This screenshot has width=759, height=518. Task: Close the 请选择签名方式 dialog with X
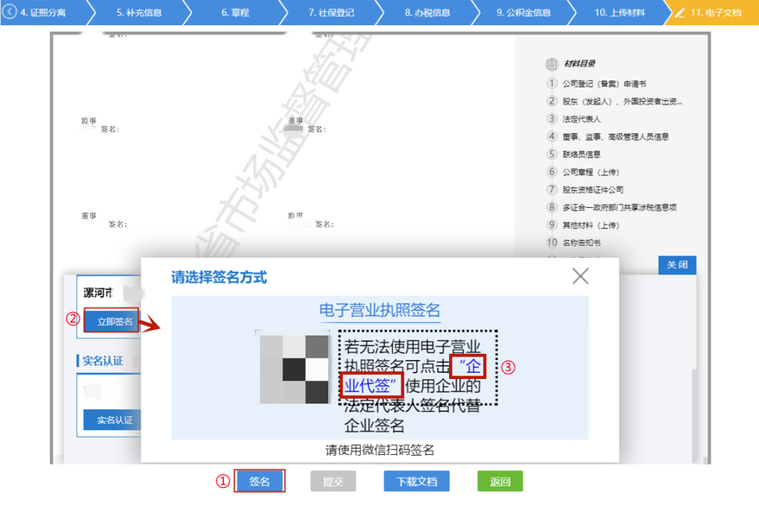coord(580,276)
